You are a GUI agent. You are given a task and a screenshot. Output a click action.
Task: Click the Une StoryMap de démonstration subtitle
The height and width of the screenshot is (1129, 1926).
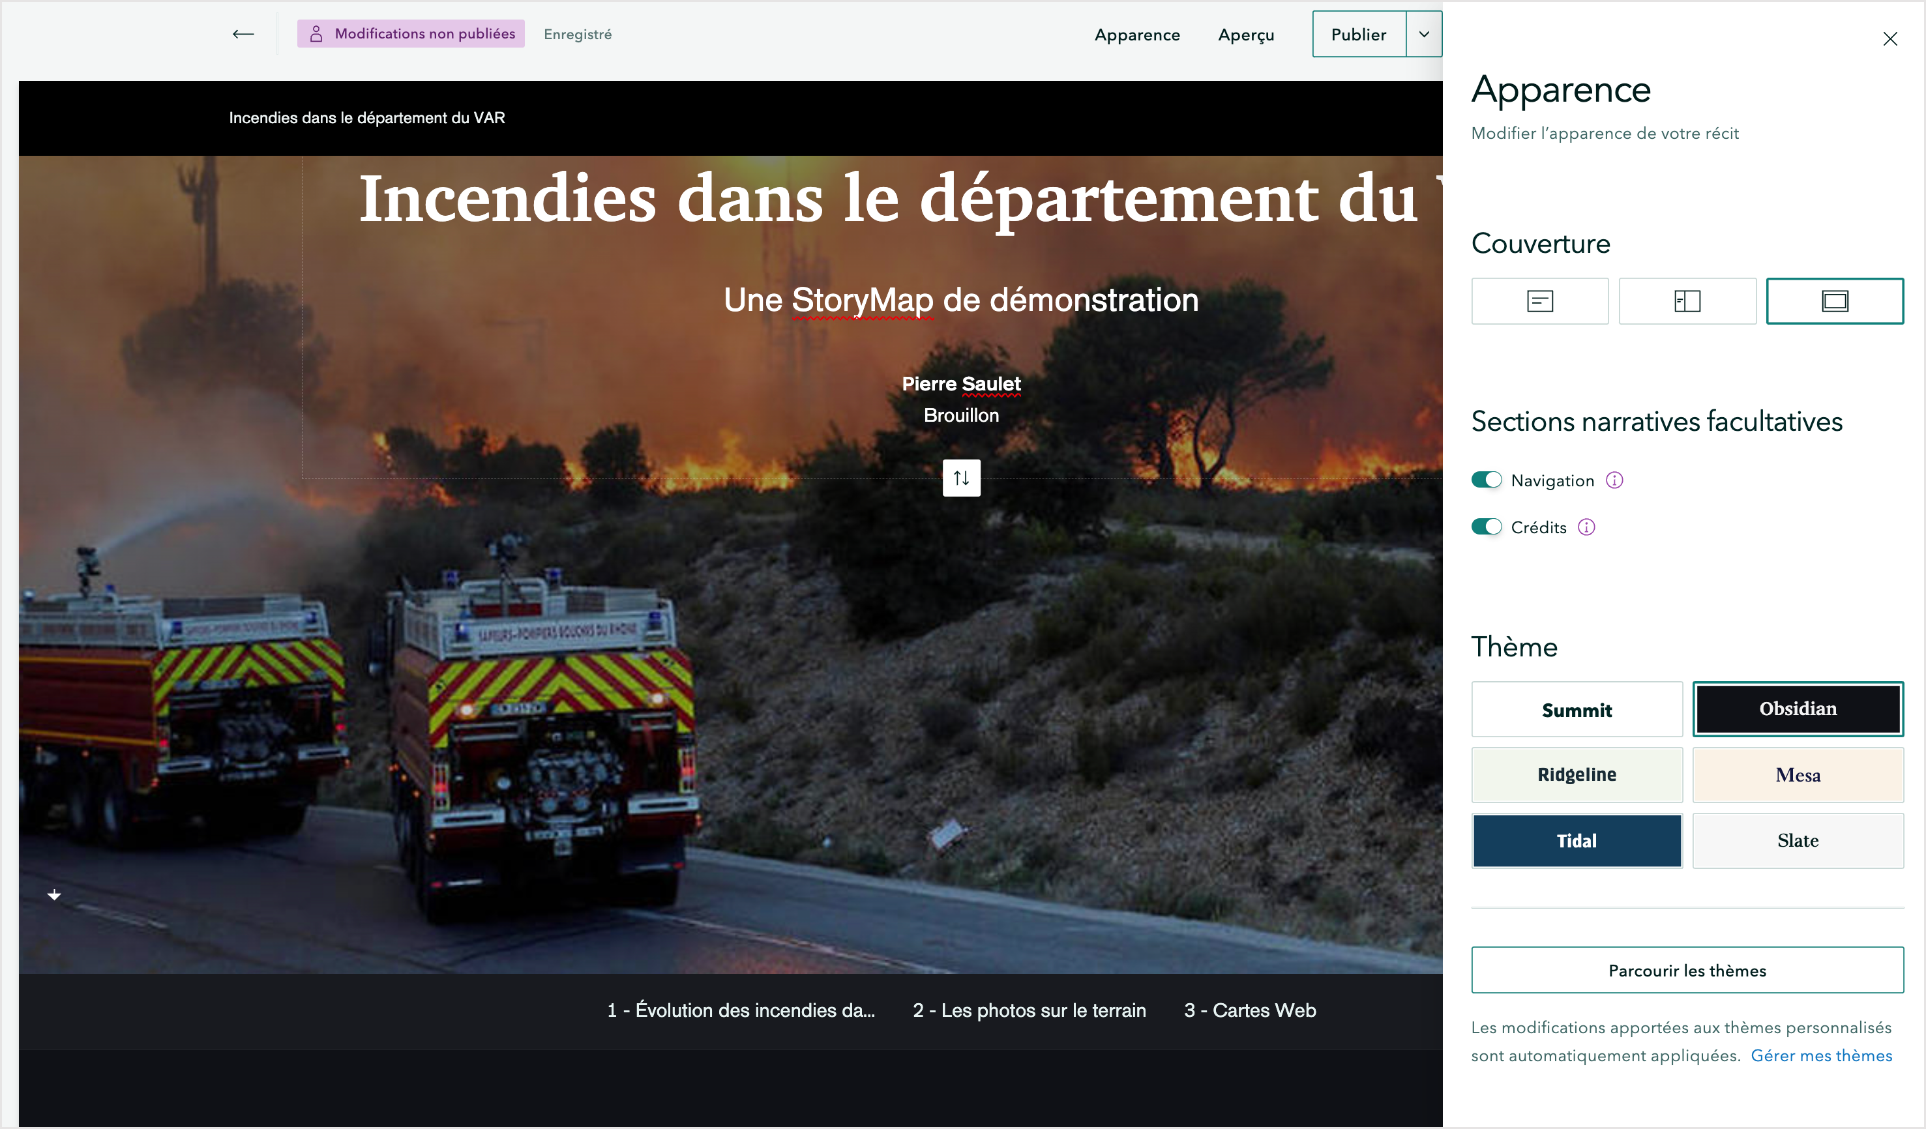[960, 299]
